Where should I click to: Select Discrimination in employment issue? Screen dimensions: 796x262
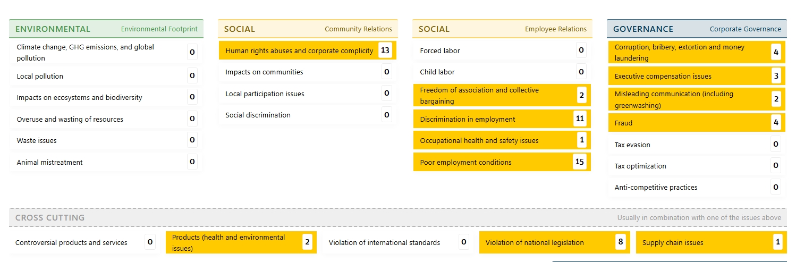[x=502, y=119]
